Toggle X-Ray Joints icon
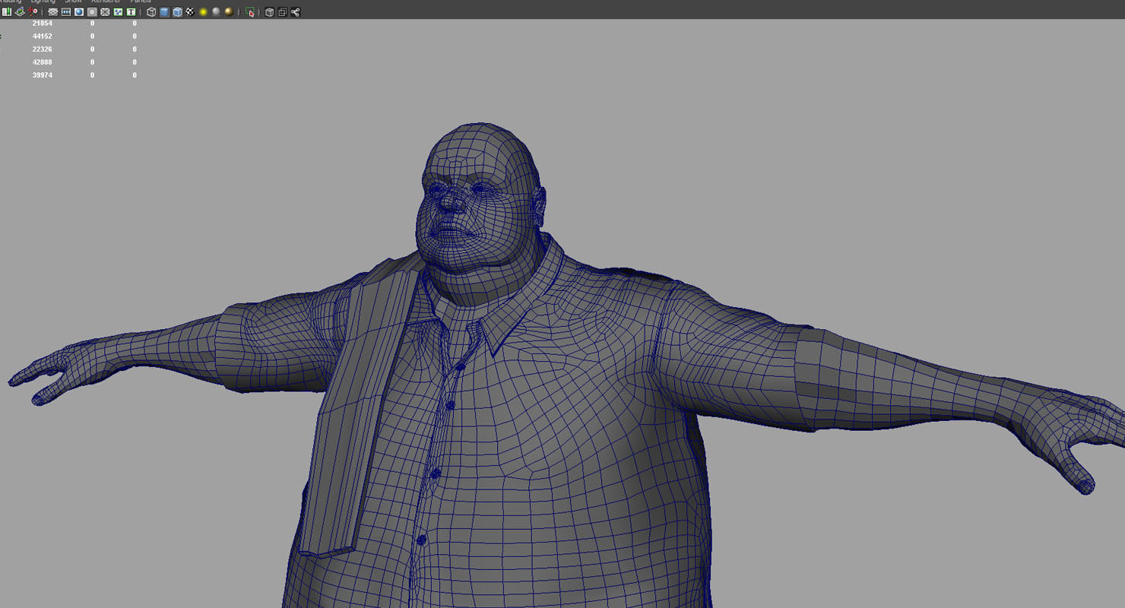Screen dimensions: 1125x608 point(295,12)
